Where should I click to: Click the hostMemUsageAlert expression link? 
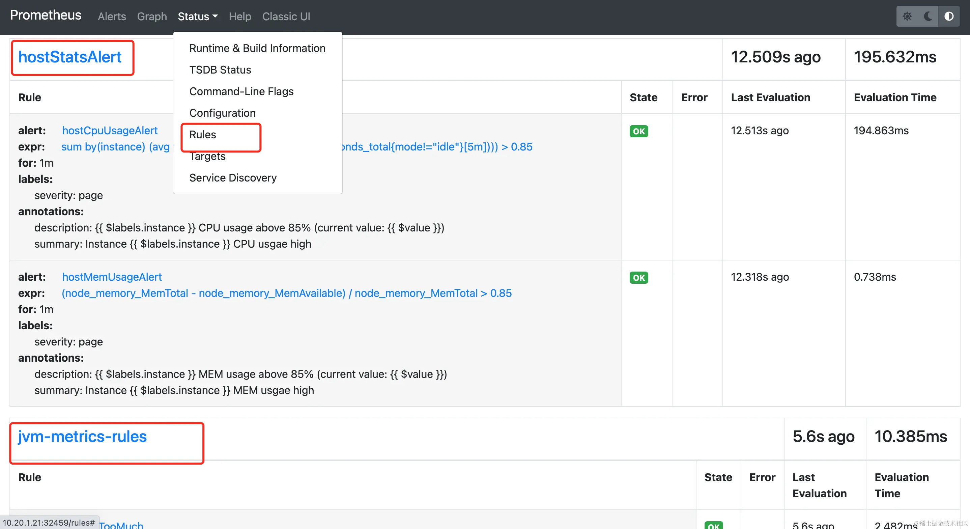tap(286, 293)
